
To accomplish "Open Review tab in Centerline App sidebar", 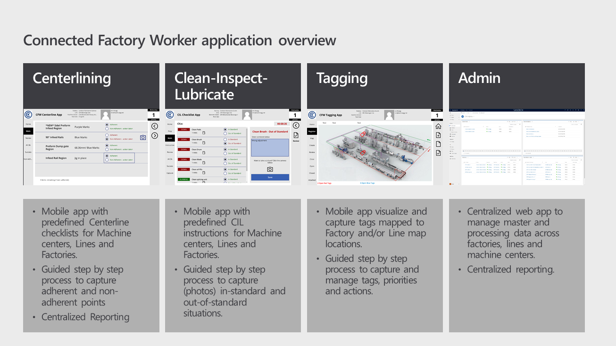I will click(x=28, y=138).
